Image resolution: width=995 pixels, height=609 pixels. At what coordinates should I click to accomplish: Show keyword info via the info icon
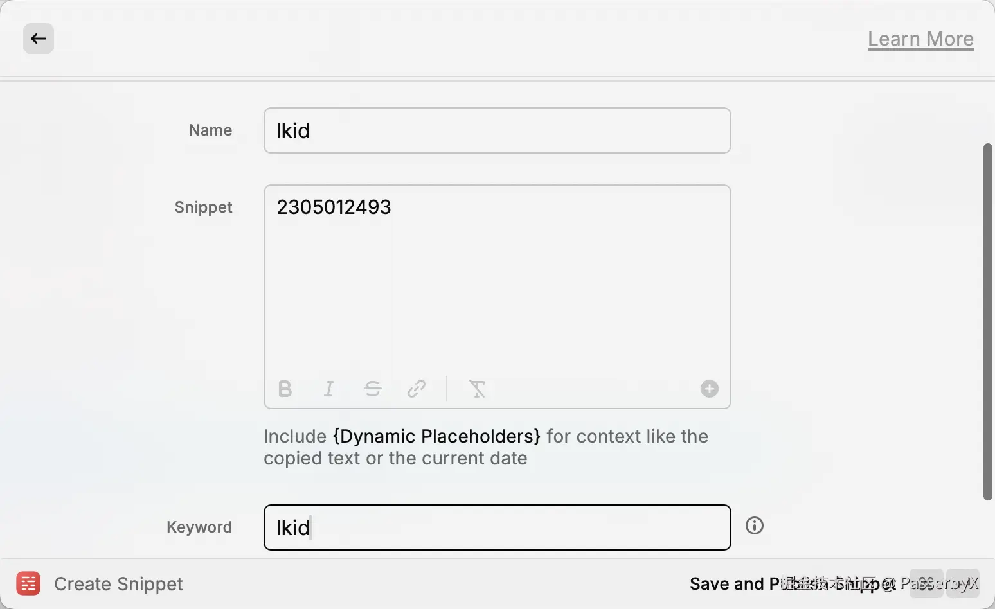pos(754,526)
